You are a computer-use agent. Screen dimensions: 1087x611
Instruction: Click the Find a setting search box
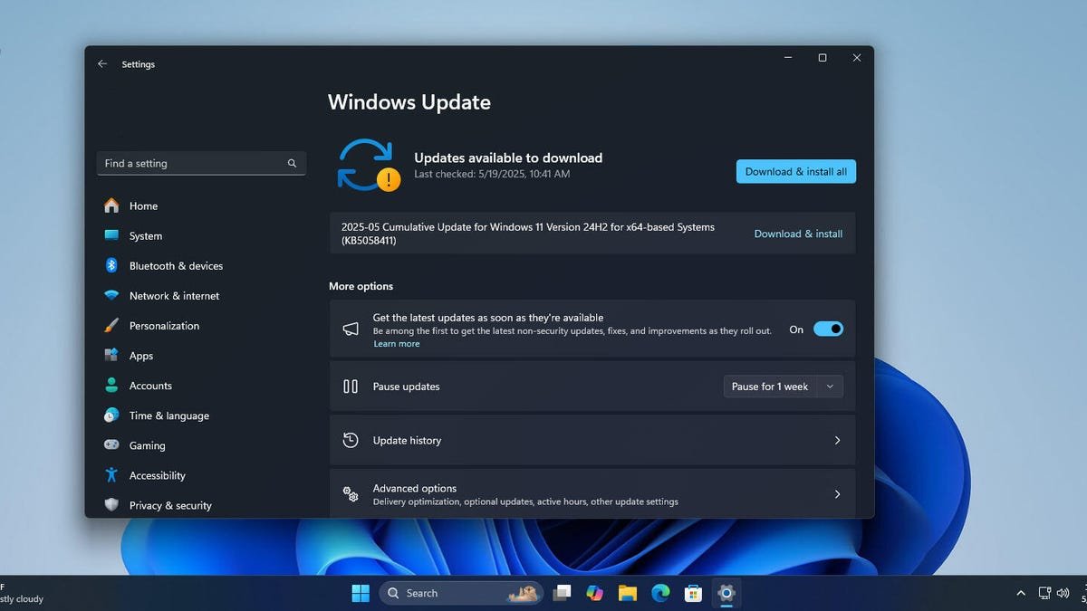[199, 163]
